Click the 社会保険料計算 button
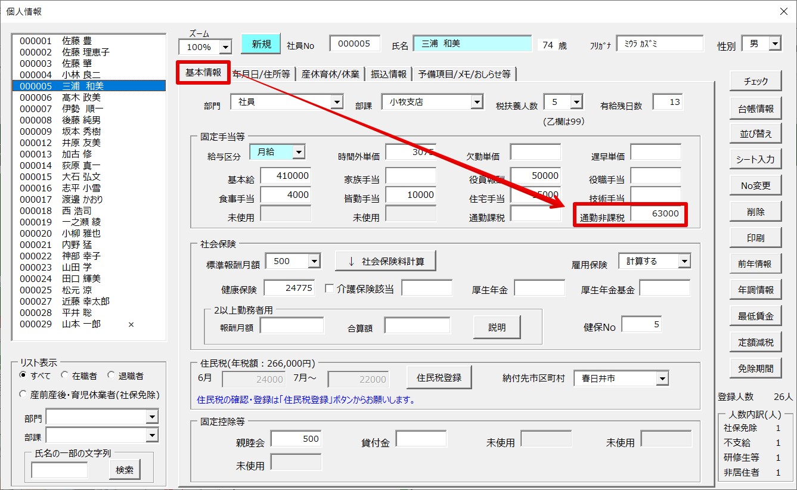 click(x=385, y=261)
